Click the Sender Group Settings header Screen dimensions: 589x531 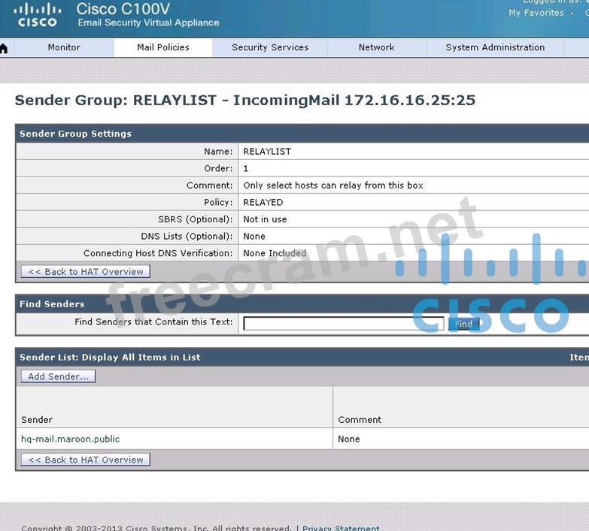75,134
